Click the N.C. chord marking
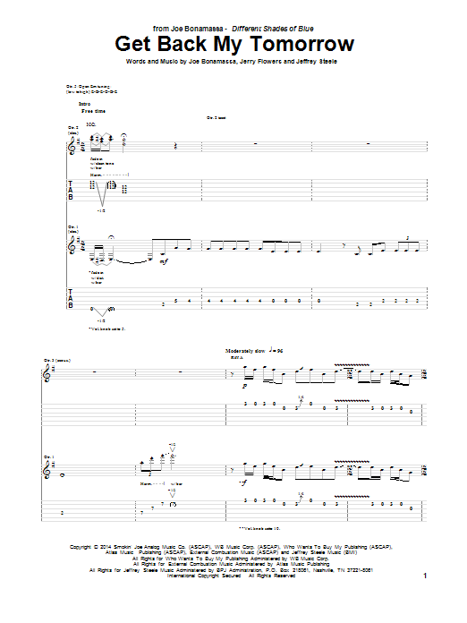The width and height of the screenshot is (467, 623). coord(91,124)
